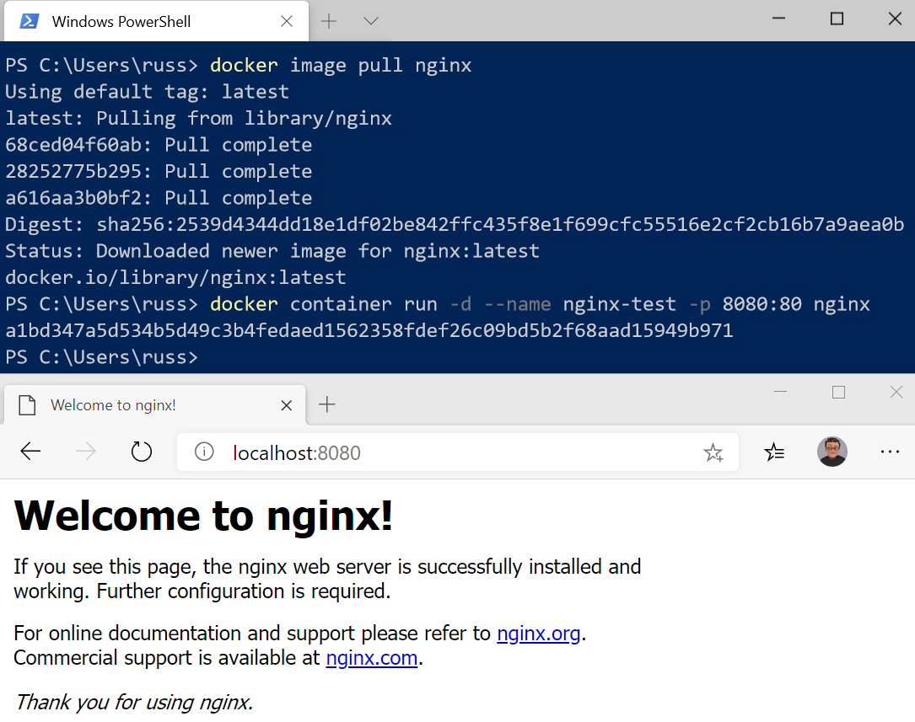Click 'Status: Downloaded newer image' line
The height and width of the screenshot is (722, 915).
coord(272,251)
